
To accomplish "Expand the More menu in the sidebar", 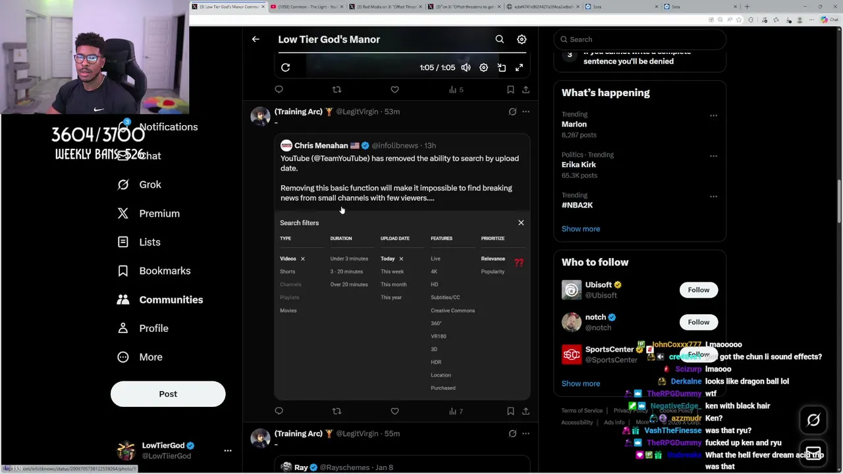I will (140, 357).
